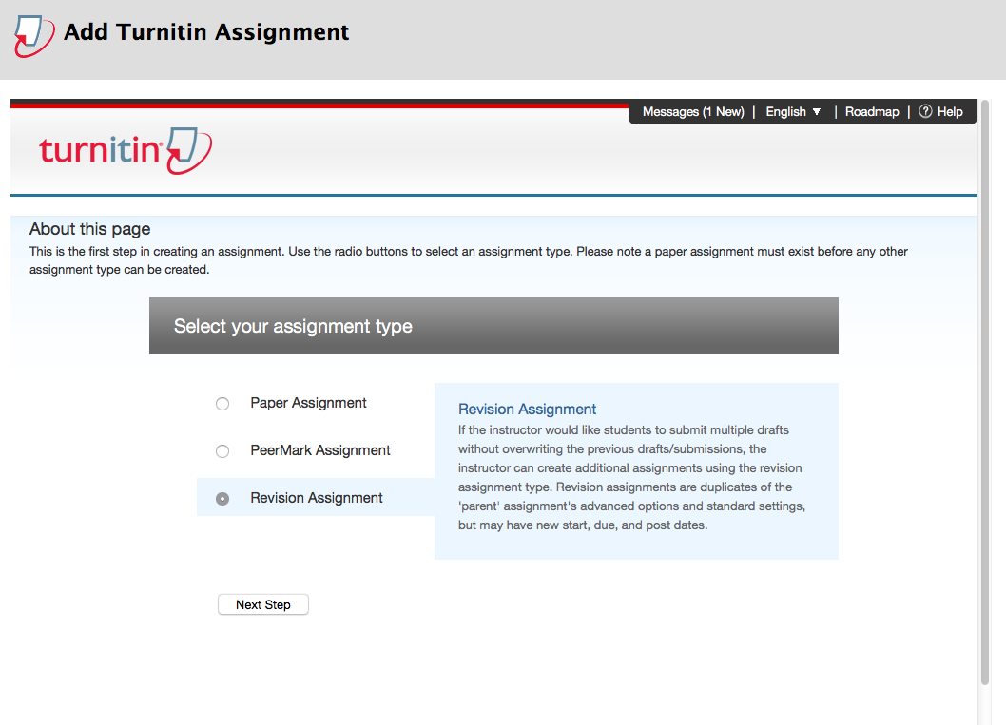Click the language selector chevron arrow
This screenshot has width=1006, height=725.
(816, 111)
